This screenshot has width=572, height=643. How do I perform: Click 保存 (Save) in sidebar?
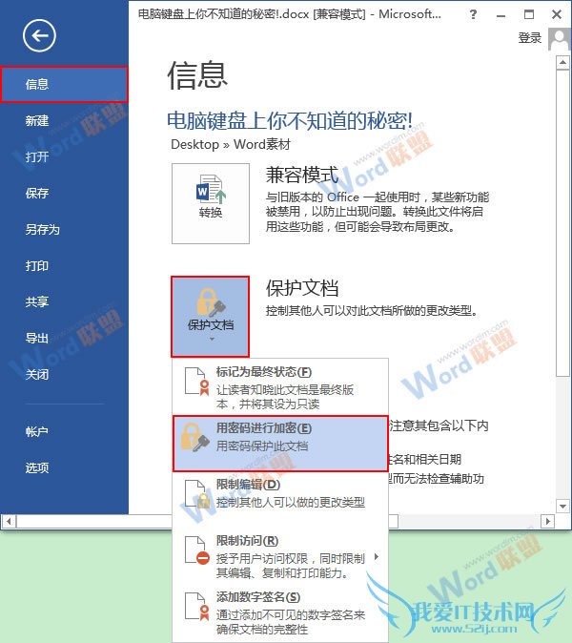[64, 193]
